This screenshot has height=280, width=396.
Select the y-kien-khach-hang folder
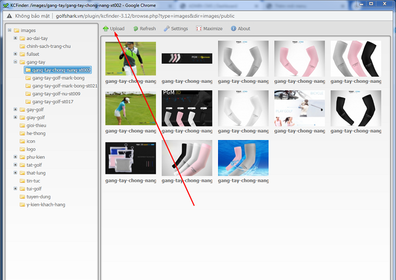[x=46, y=205]
